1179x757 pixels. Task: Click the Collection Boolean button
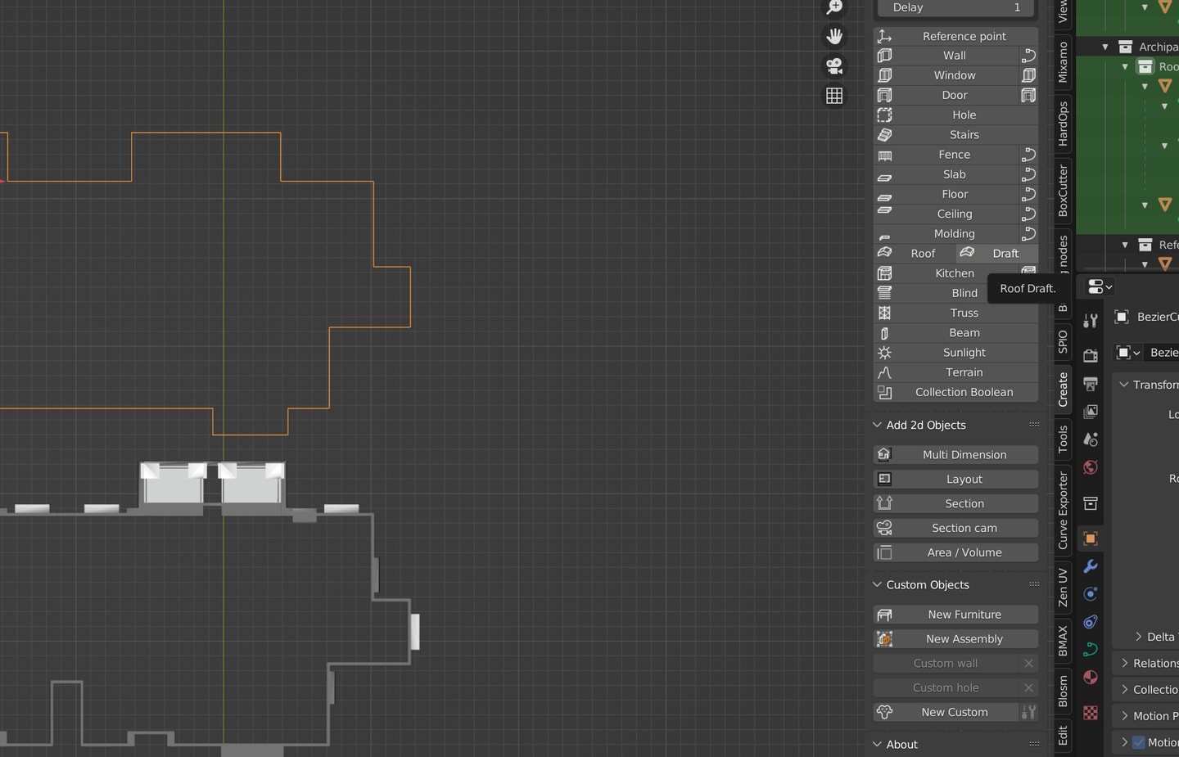pos(955,392)
